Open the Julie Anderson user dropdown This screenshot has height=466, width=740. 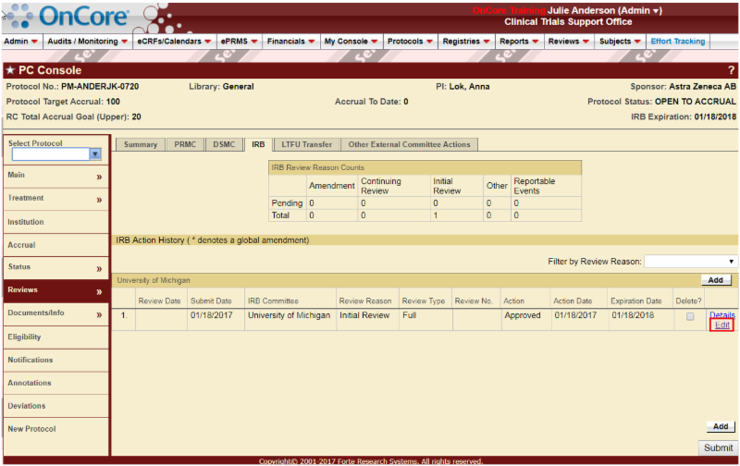click(x=605, y=11)
